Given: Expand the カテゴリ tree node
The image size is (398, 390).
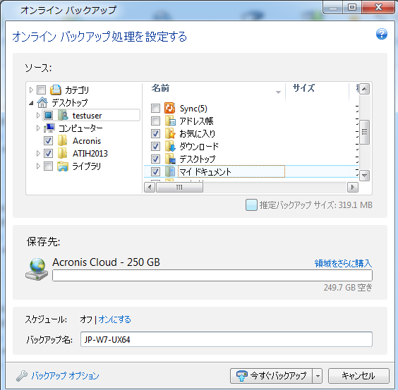Looking at the screenshot, I should [31, 90].
